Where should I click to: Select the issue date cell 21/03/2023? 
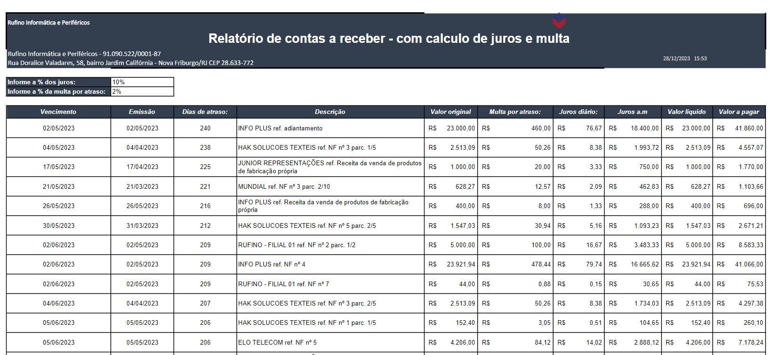click(142, 186)
